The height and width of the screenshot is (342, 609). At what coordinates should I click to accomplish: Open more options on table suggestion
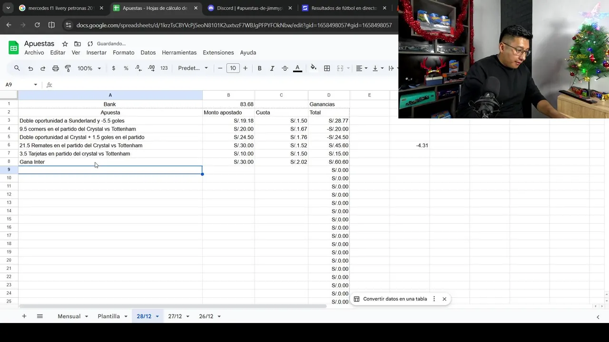coord(434,299)
